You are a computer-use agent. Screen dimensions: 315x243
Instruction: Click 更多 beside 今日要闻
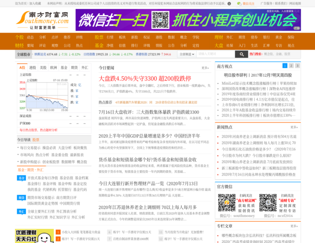[x=205, y=68]
